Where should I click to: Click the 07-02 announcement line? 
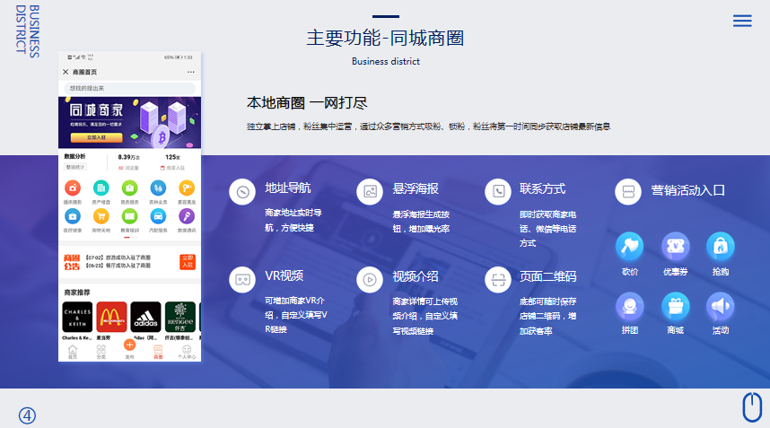(x=118, y=258)
